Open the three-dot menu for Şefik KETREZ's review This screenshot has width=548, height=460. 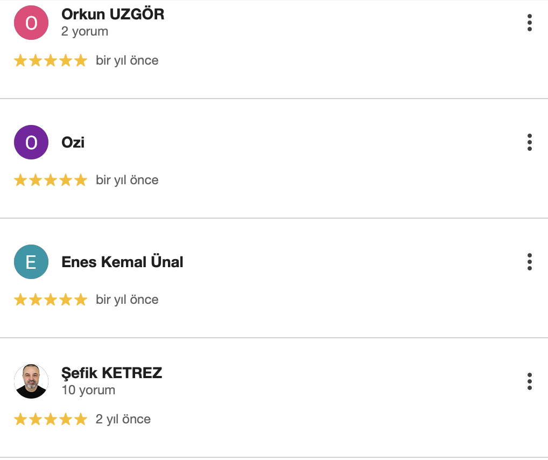click(x=530, y=381)
